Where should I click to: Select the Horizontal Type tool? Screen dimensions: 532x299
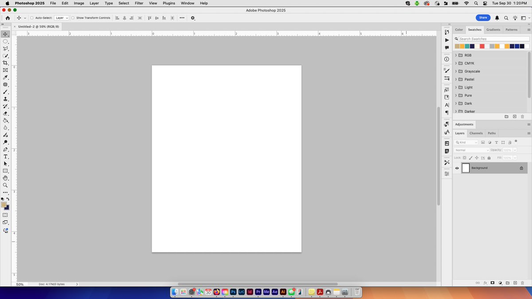[6, 157]
